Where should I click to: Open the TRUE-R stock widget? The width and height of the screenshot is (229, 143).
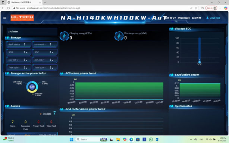pyautogui.click(x=9, y=139)
